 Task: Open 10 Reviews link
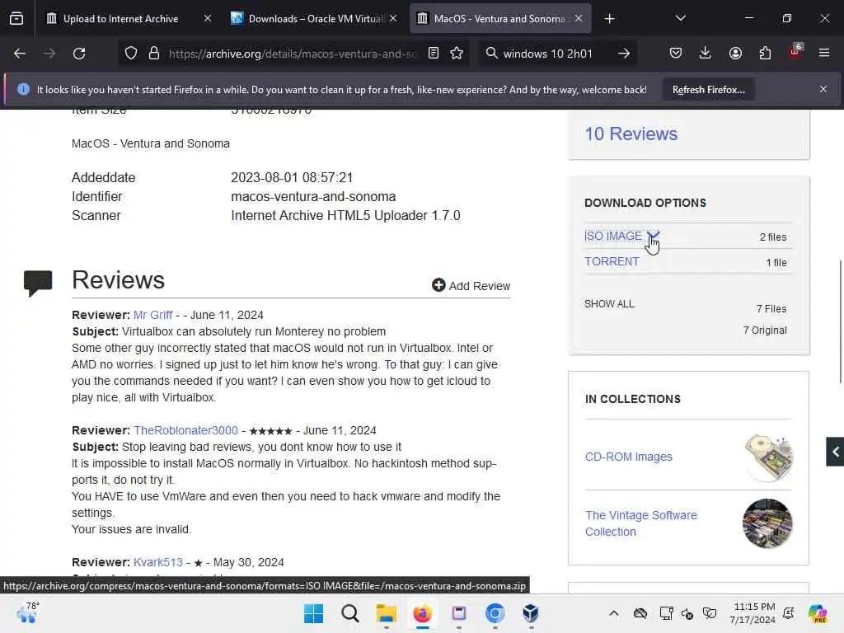[631, 134]
